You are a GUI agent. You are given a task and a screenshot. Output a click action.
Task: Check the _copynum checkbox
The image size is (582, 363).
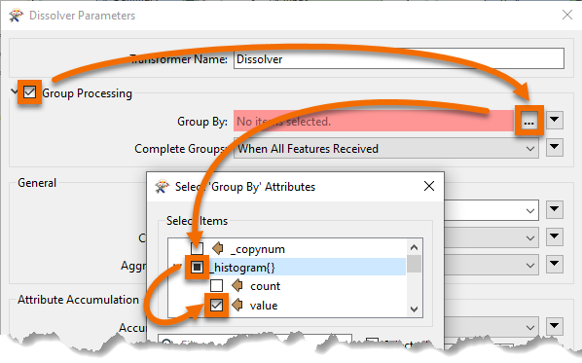tap(198, 248)
